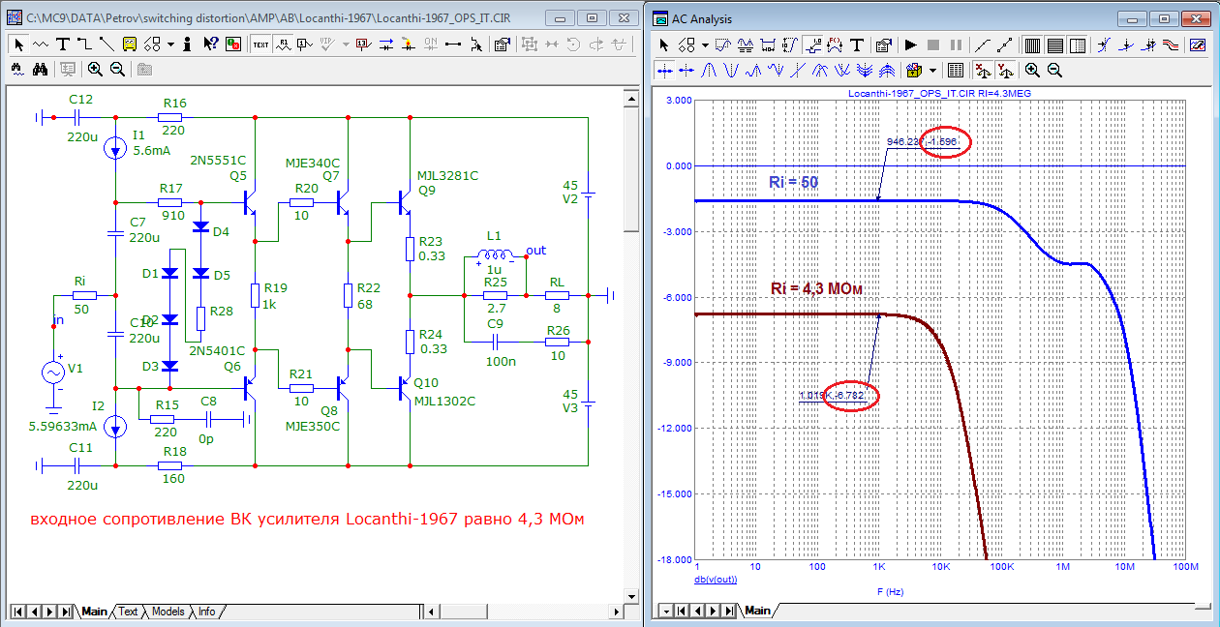Open the dropdown next to yellow box icon

coord(932,70)
